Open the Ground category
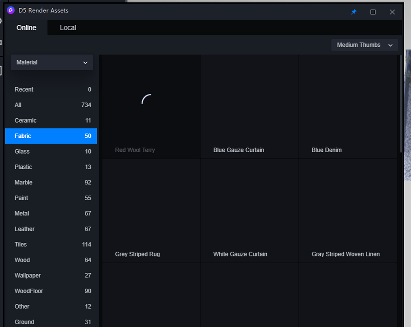411x327 pixels. [x=51, y=322]
